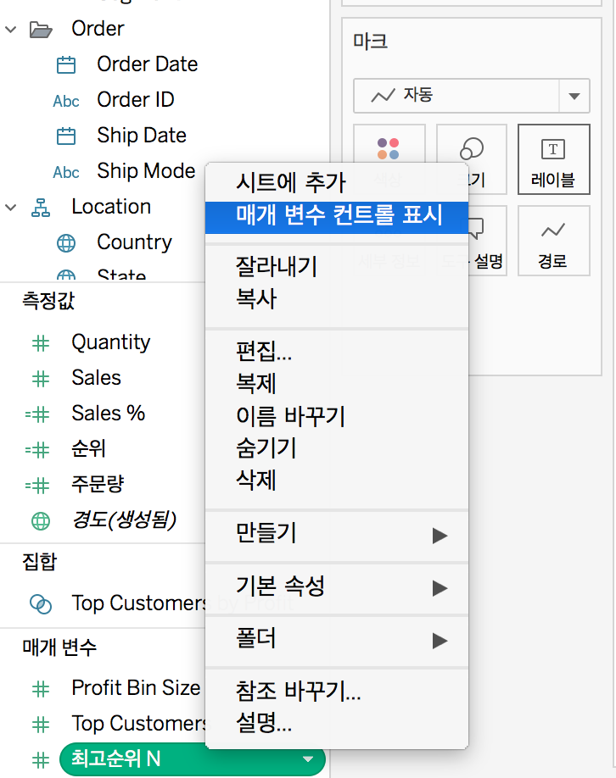This screenshot has width=616, height=778.
Task: Collapse the Order folder chevron
Action: point(10,30)
